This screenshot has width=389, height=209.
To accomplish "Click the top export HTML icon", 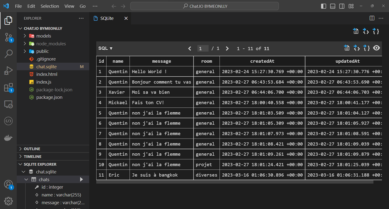I will coord(366,31).
